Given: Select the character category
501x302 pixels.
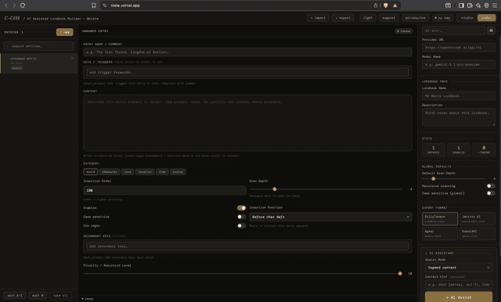Looking at the screenshot, I should tap(110, 172).
